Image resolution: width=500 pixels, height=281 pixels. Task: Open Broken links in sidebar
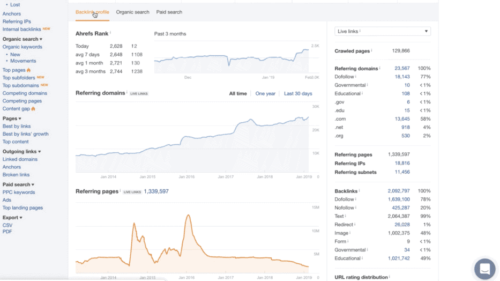(16, 175)
